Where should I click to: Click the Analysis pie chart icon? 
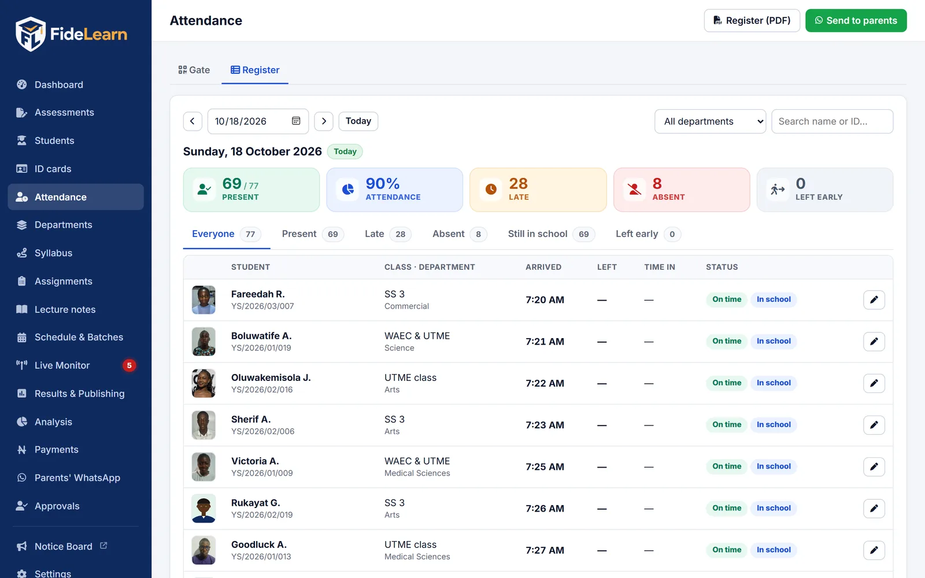coord(22,422)
